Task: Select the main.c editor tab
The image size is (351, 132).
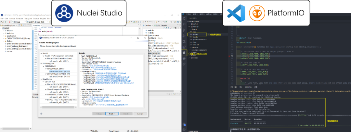Action: coord(37,25)
